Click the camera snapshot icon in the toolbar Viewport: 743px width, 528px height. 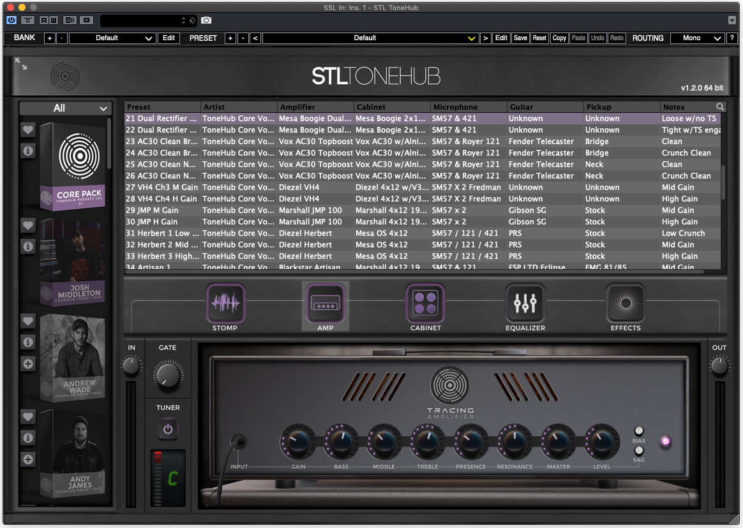[206, 20]
